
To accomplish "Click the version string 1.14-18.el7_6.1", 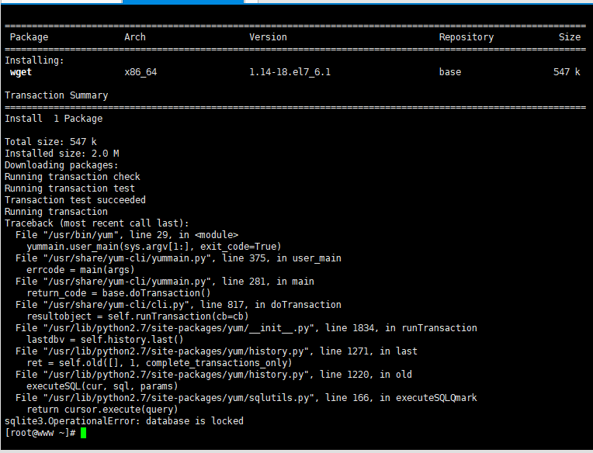I will point(290,72).
